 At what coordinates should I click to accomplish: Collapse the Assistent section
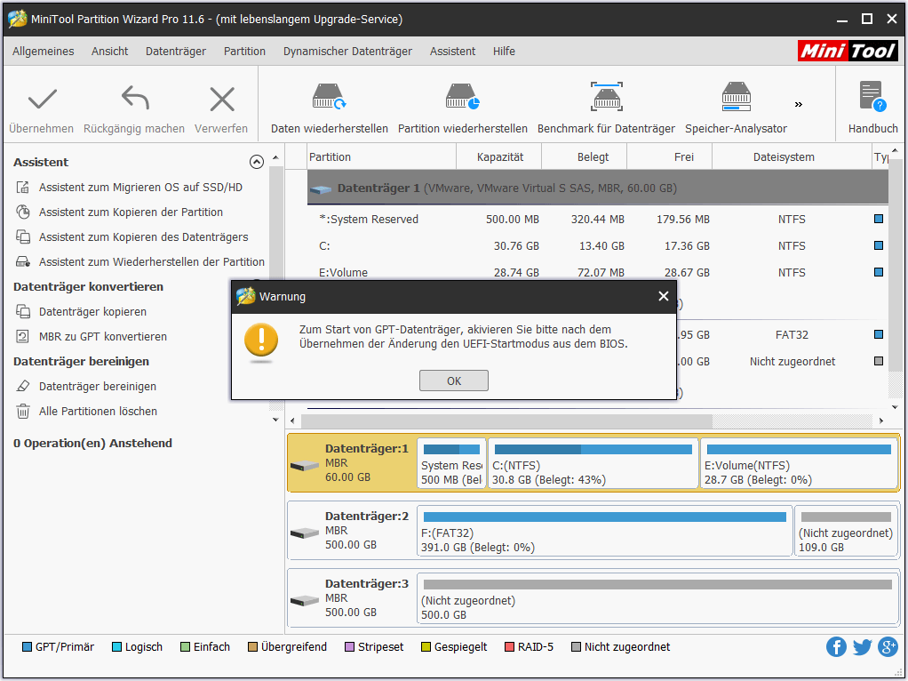coord(257,162)
